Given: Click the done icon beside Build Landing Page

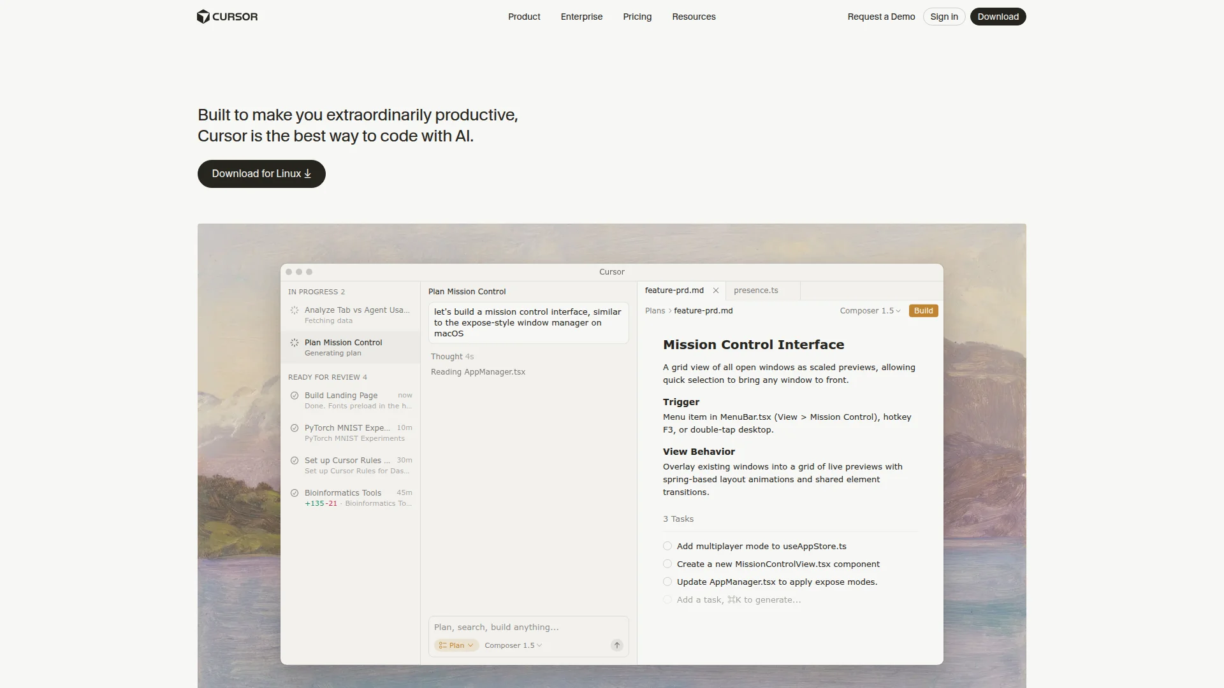Looking at the screenshot, I should (x=294, y=396).
